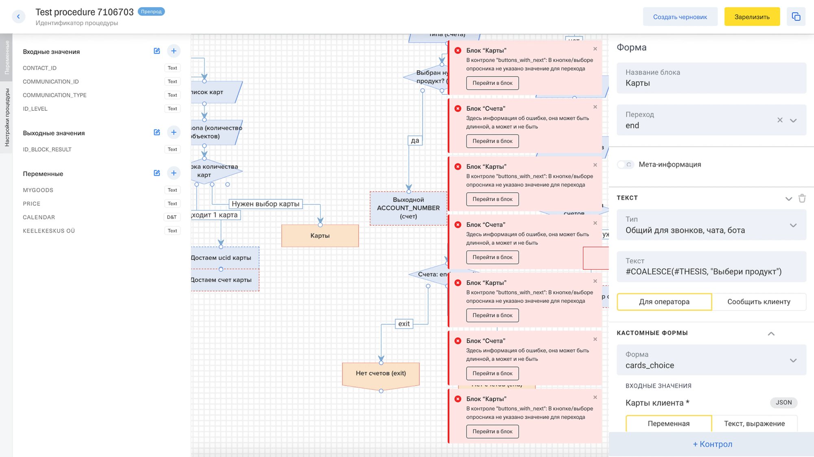Open the Тип dropdown

(x=793, y=225)
